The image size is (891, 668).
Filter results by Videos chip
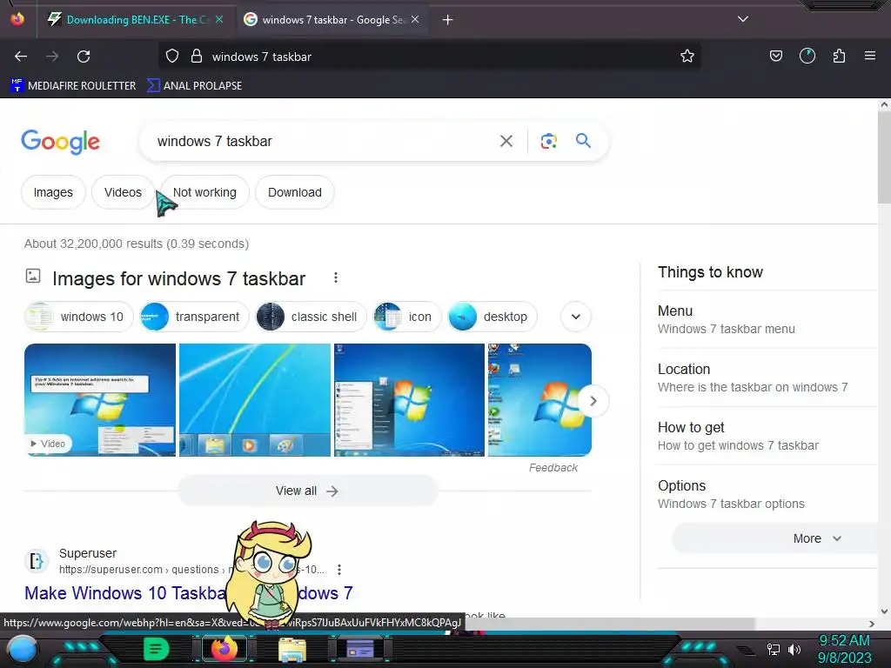(x=123, y=192)
